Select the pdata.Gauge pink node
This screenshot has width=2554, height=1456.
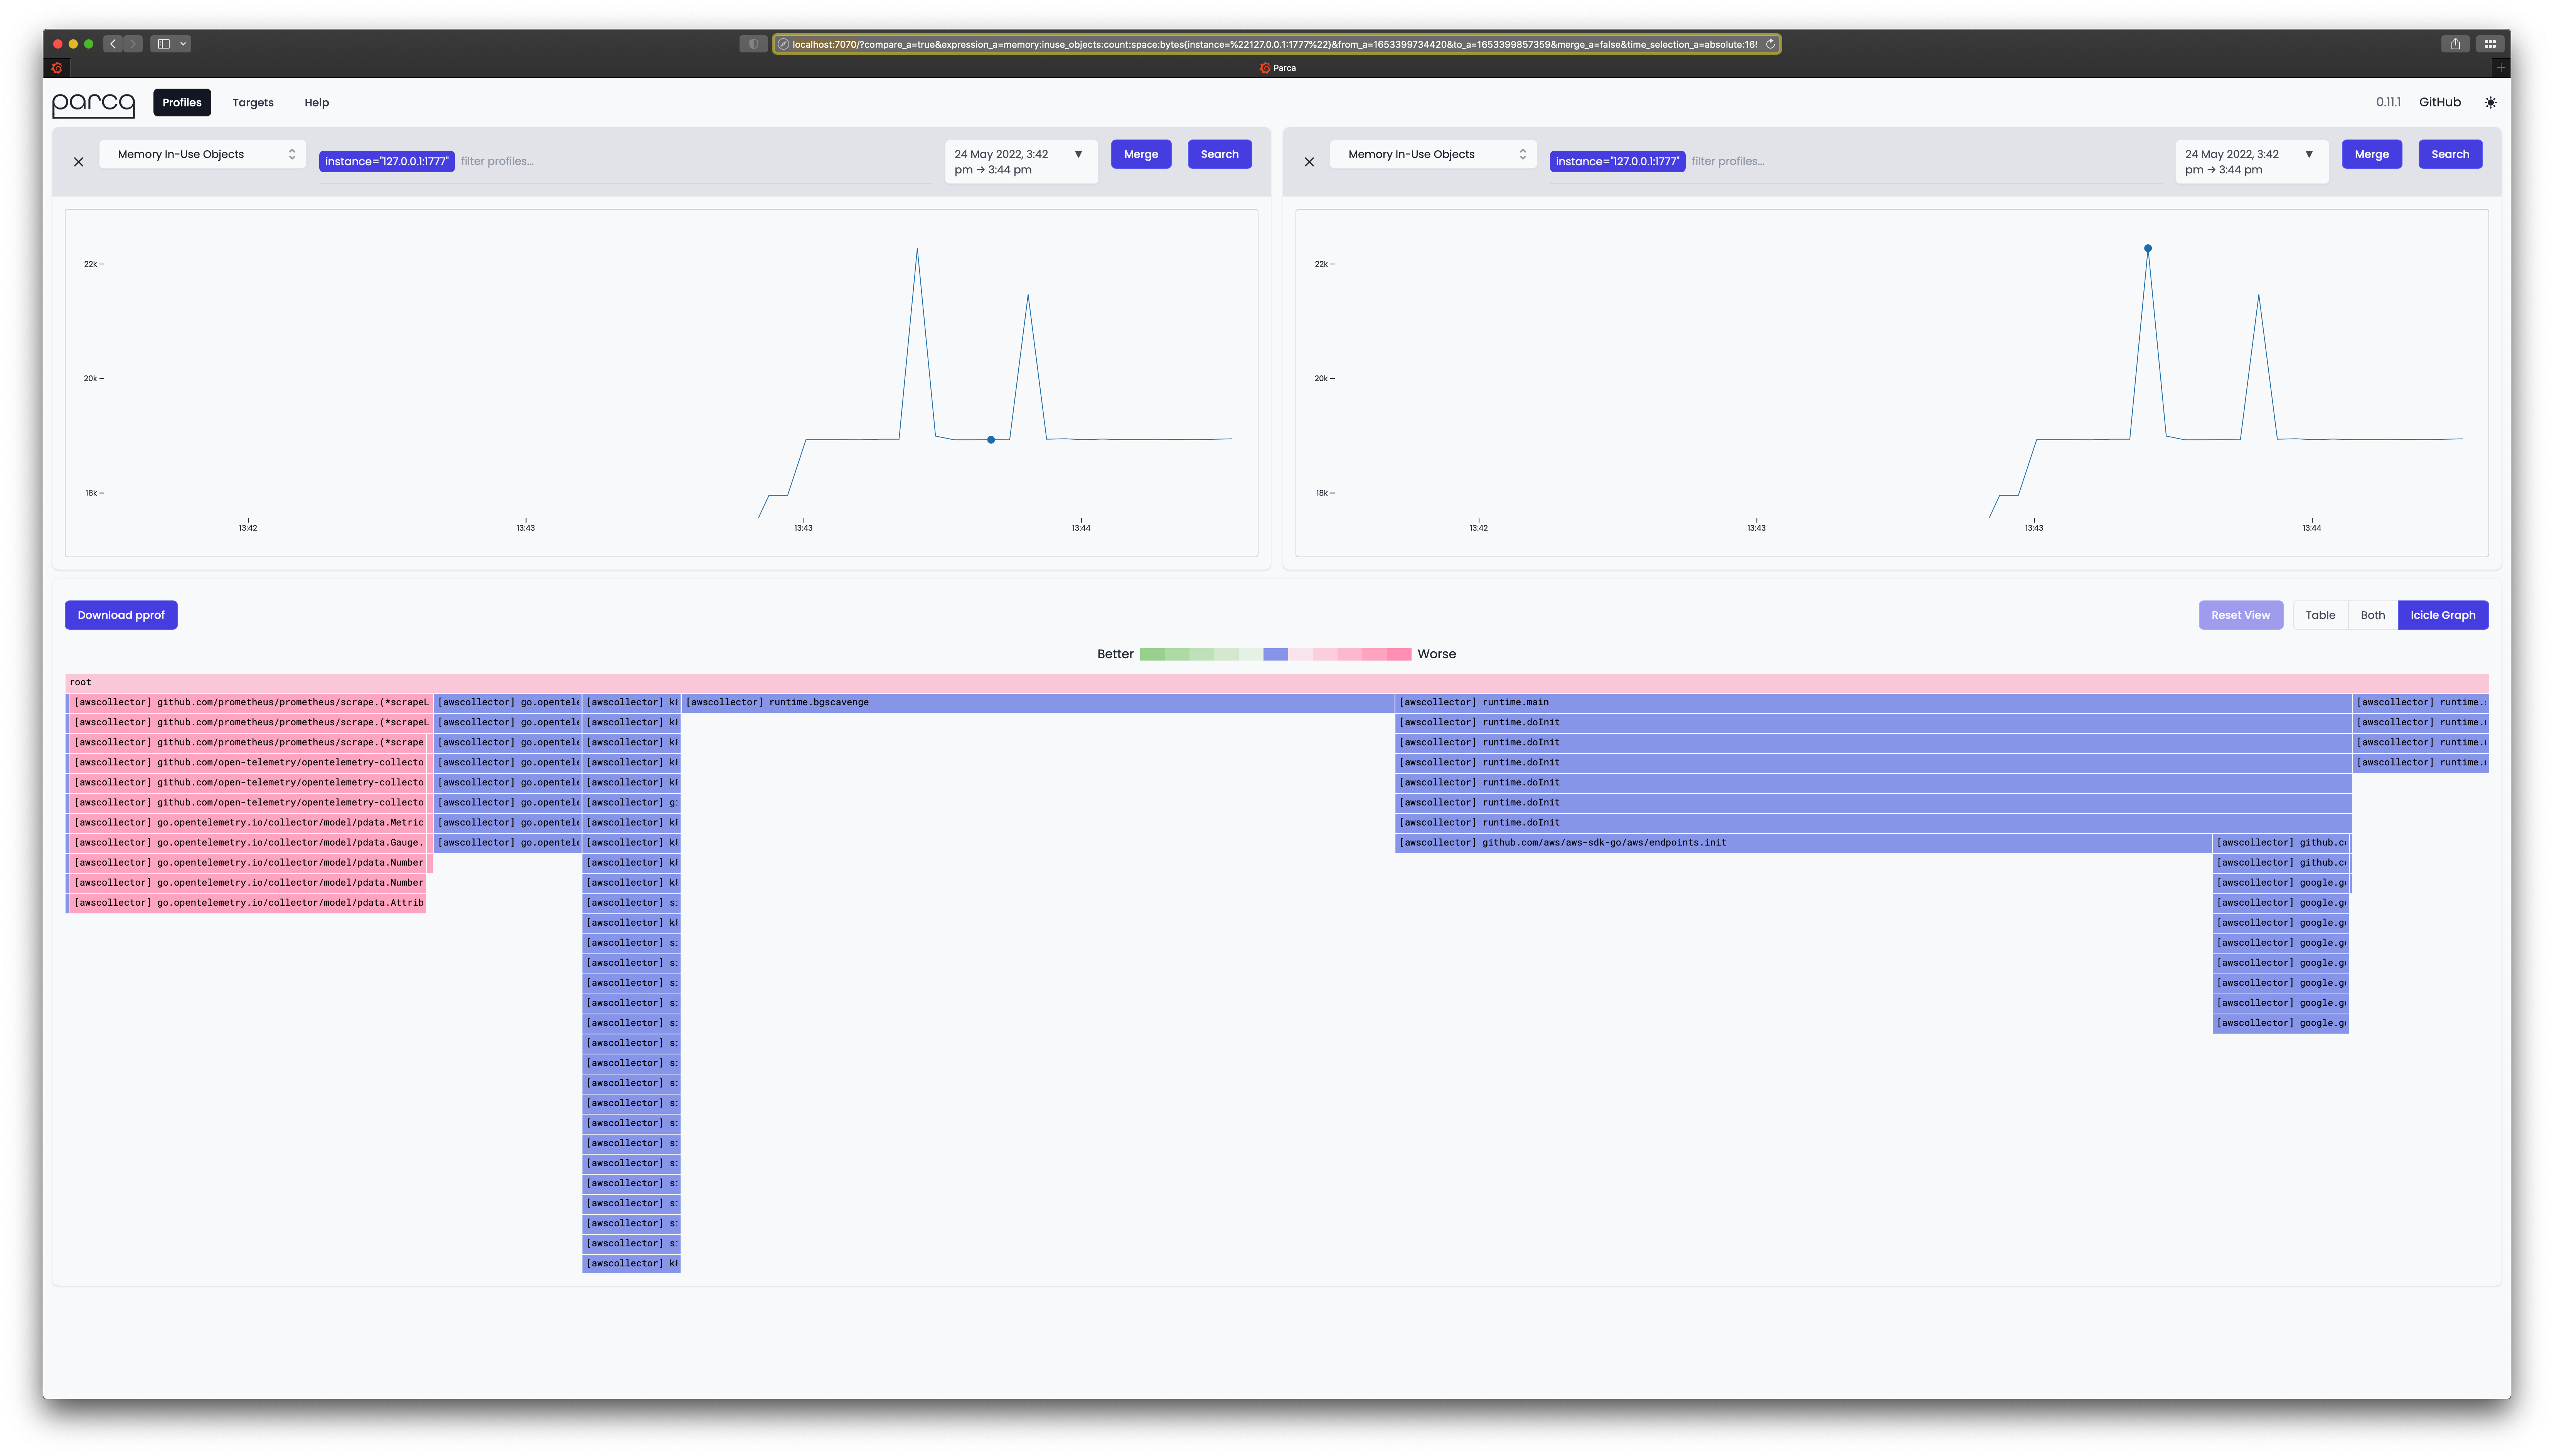247,842
